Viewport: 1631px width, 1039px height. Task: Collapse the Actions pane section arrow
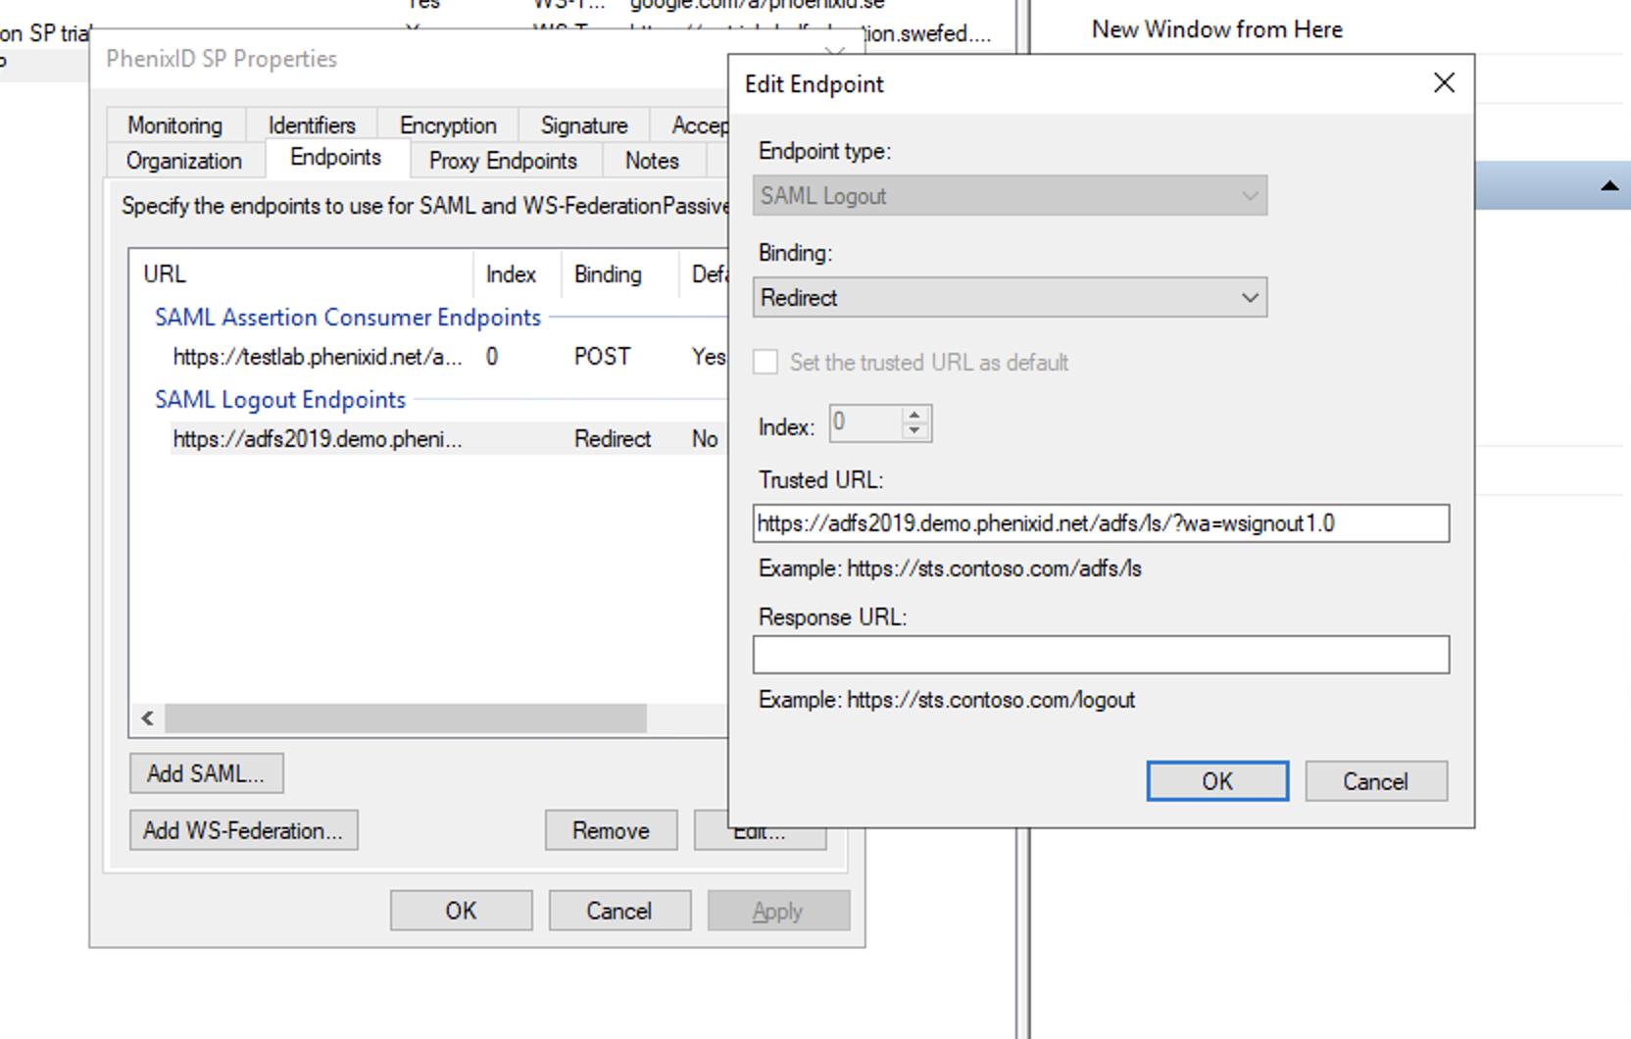(1609, 185)
